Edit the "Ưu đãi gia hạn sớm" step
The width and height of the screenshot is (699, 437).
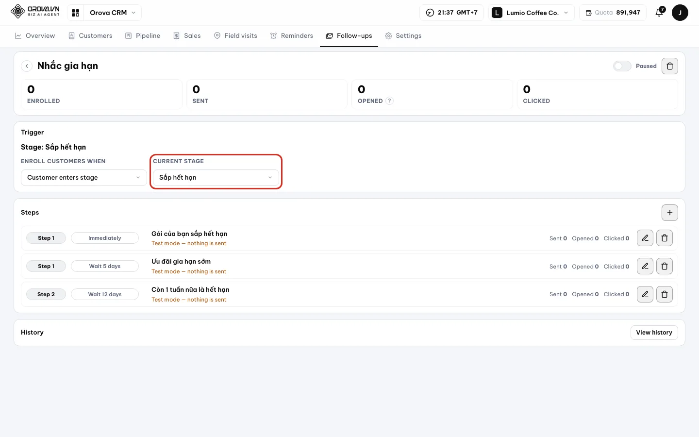[x=645, y=266]
